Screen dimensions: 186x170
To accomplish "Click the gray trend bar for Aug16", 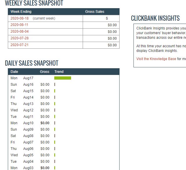I will click(x=55, y=84).
